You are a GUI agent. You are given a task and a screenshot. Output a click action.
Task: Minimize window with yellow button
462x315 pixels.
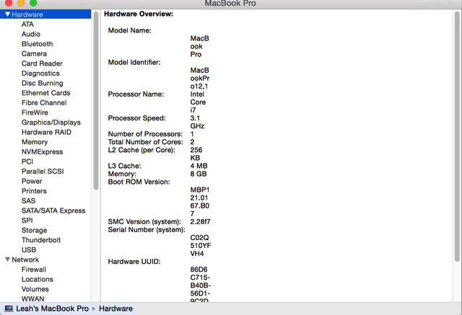21,3
